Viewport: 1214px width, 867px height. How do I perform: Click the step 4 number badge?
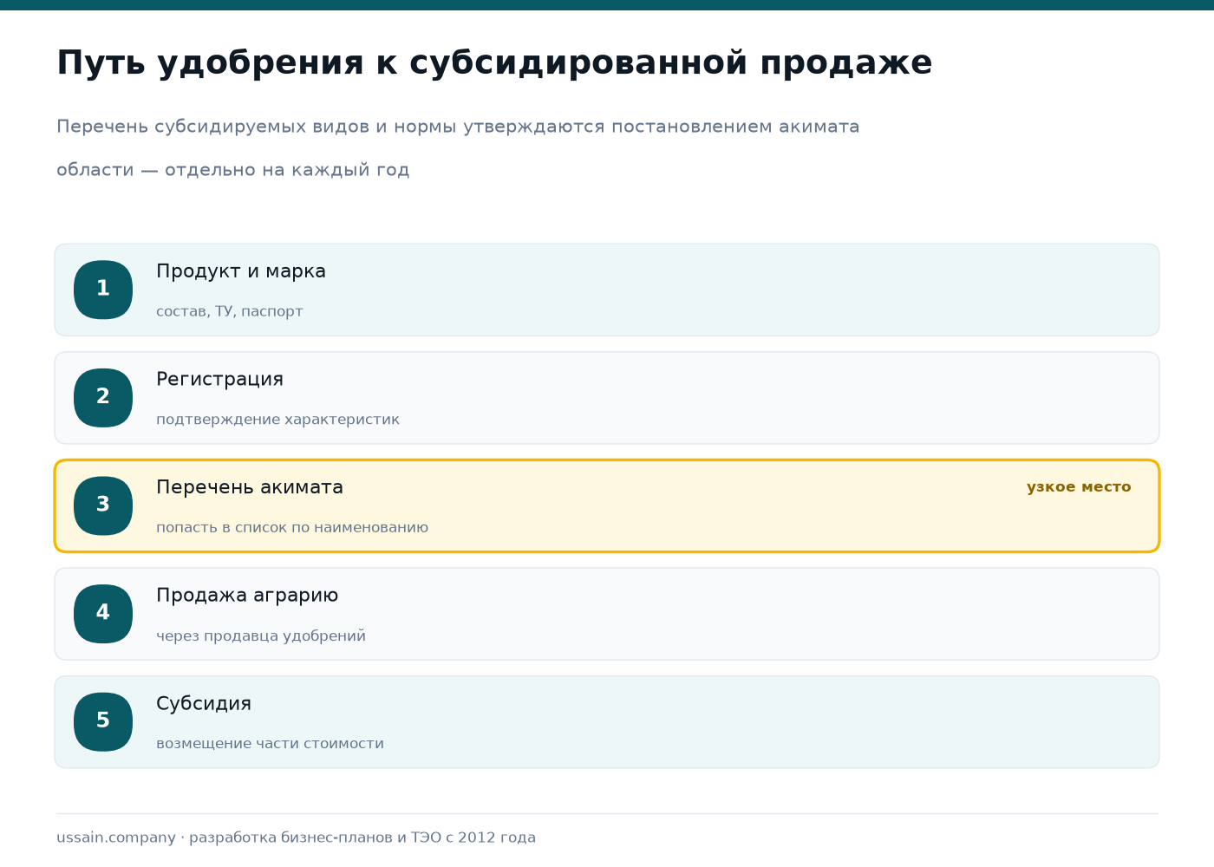(x=103, y=614)
